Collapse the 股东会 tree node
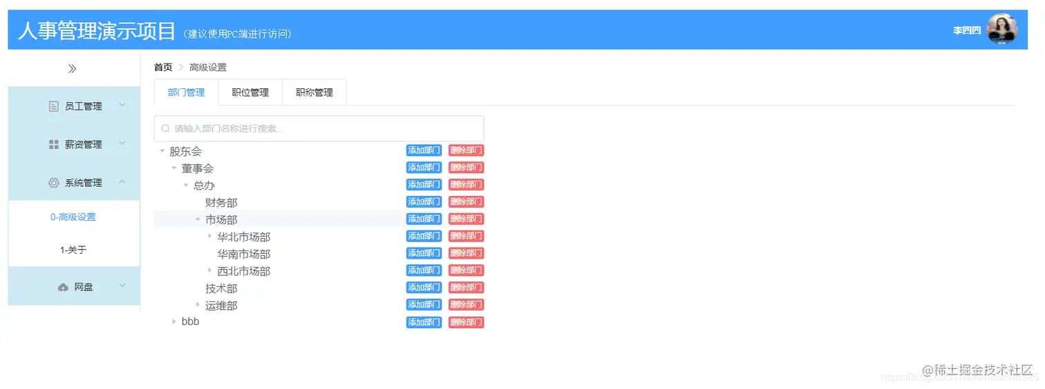The width and height of the screenshot is (1045, 389). tap(162, 151)
